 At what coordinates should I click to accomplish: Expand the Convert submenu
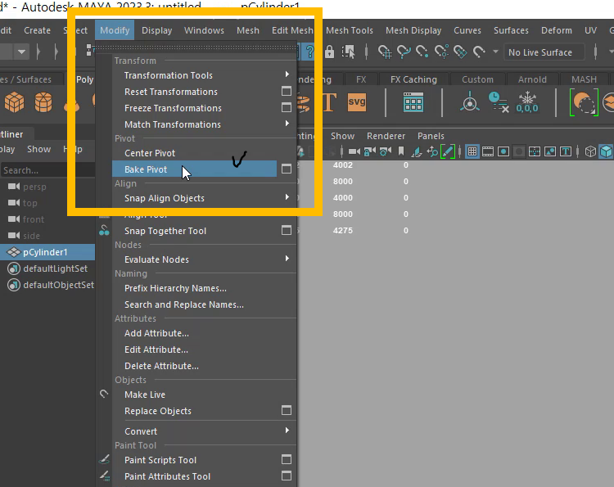coord(287,431)
